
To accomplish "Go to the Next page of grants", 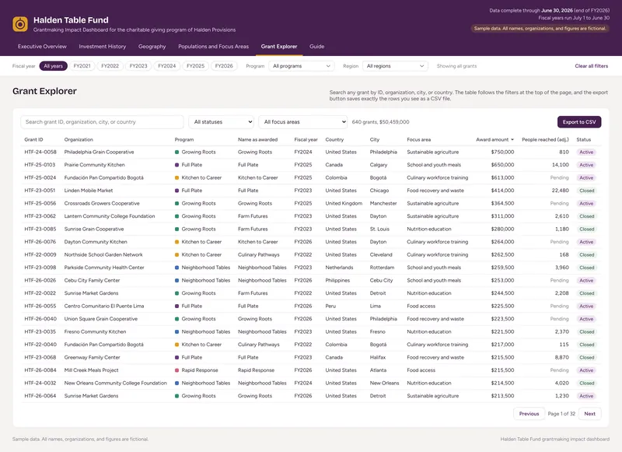I will (x=590, y=414).
